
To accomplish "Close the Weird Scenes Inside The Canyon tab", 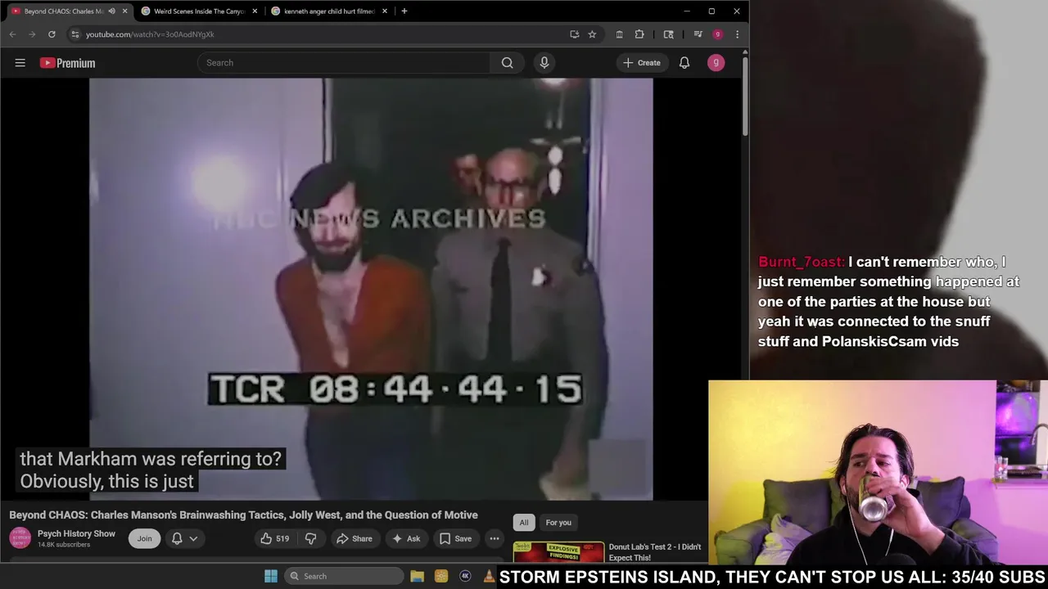I will [255, 11].
